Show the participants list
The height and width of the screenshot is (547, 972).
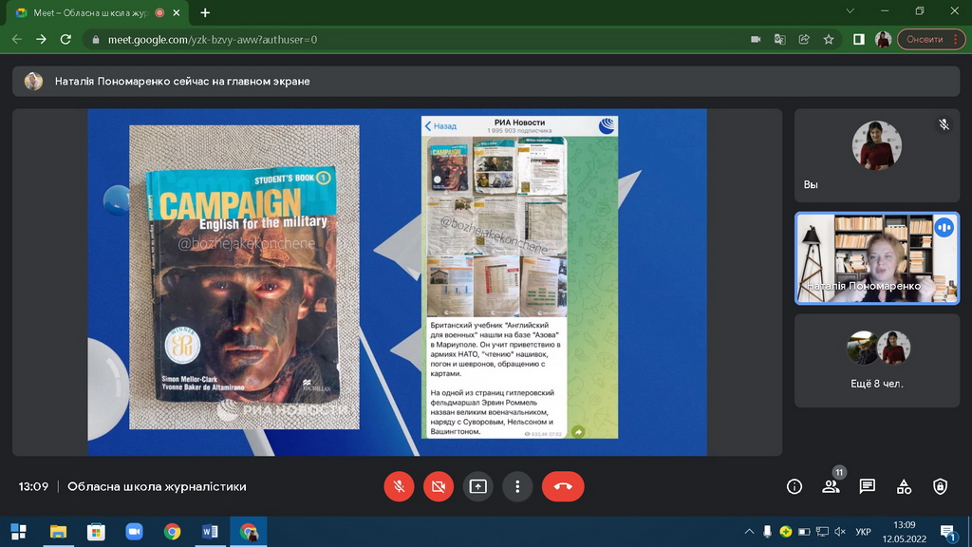[831, 487]
